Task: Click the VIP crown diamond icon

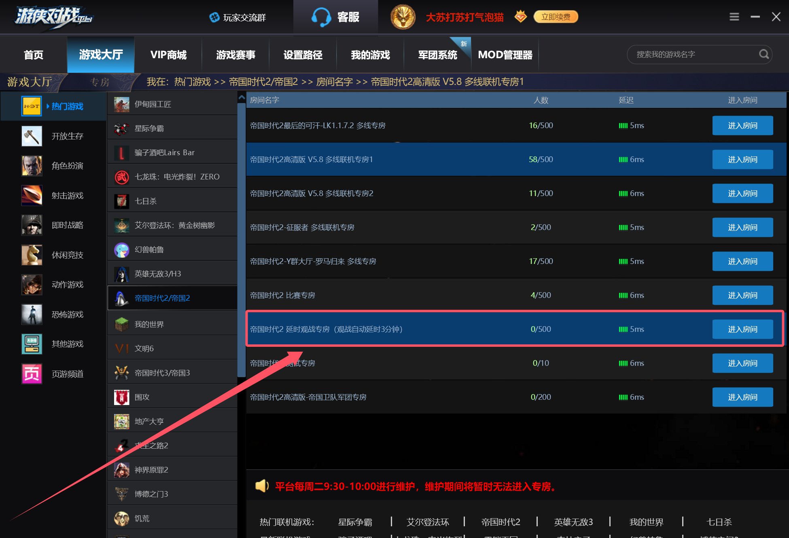Action: tap(521, 17)
